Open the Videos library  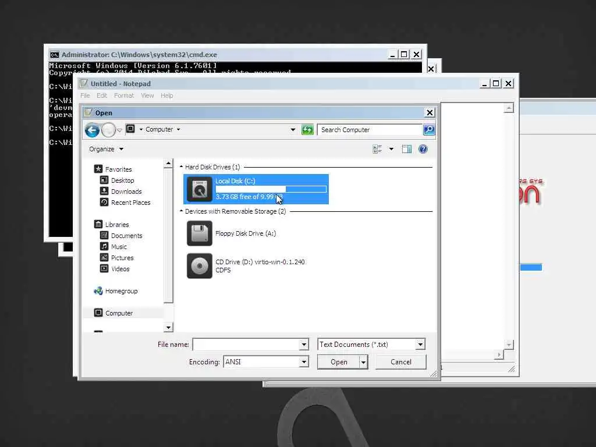click(x=120, y=268)
